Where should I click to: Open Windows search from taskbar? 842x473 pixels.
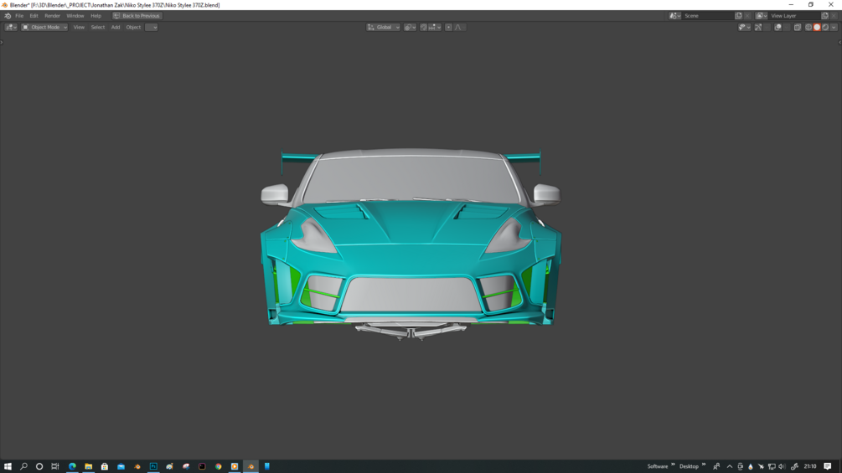pos(23,466)
